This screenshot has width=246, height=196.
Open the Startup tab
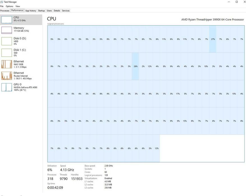tap(41, 11)
